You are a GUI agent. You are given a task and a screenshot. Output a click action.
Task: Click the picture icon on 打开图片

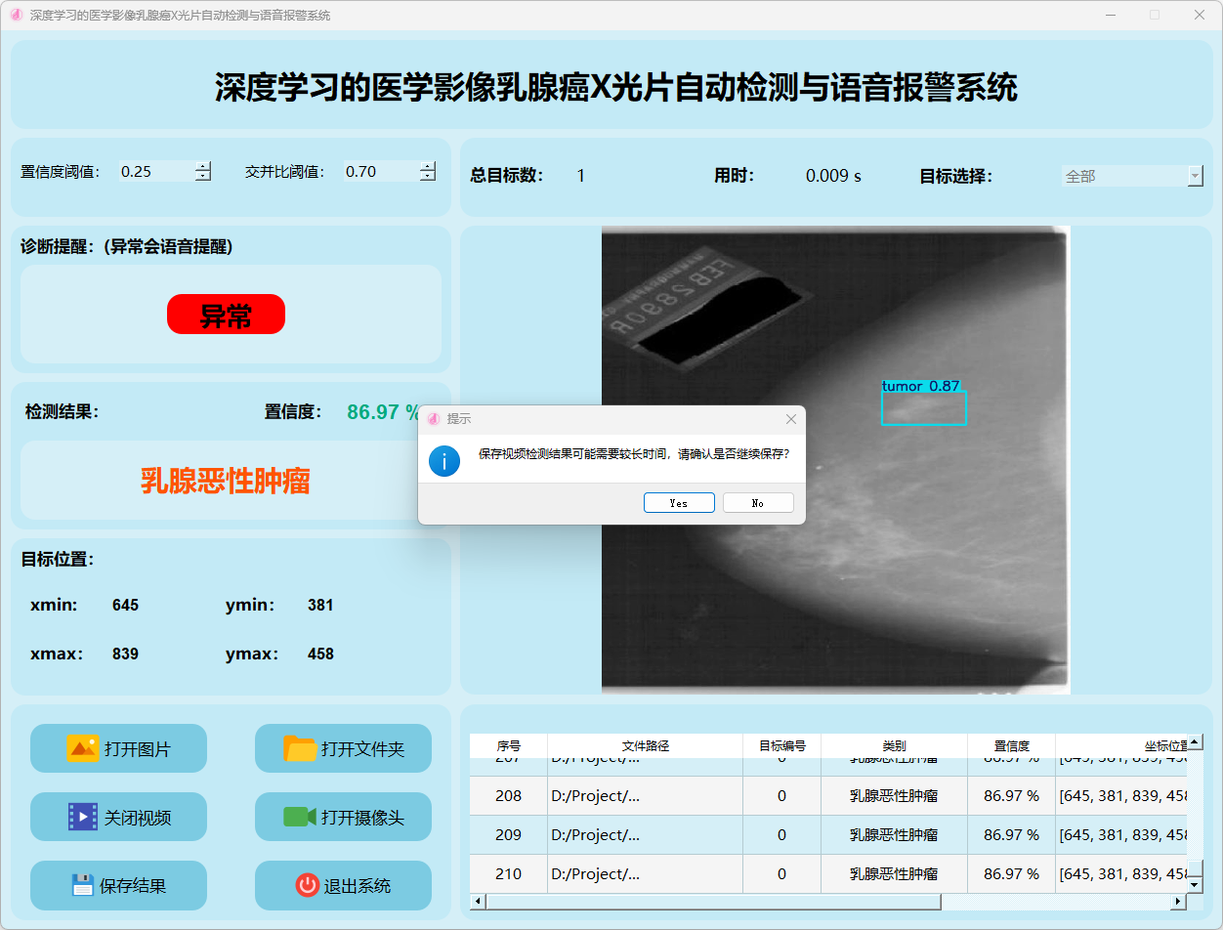click(x=82, y=748)
